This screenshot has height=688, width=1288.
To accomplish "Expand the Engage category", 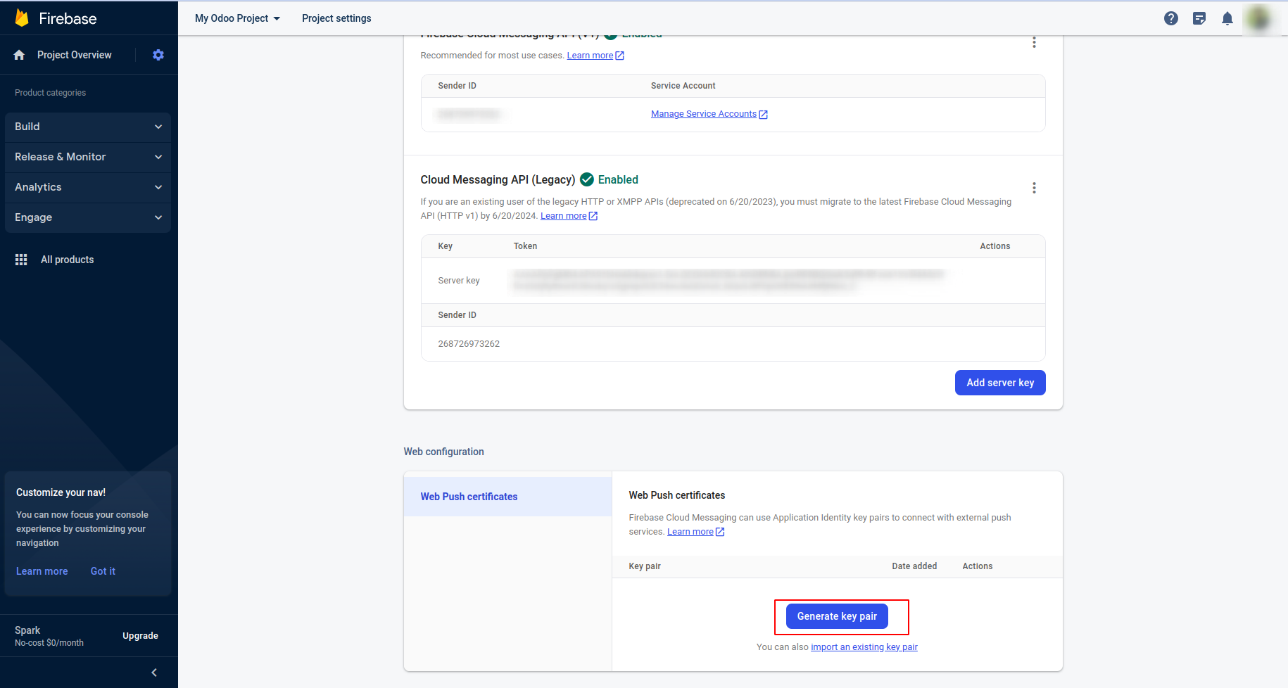I will [x=88, y=217].
